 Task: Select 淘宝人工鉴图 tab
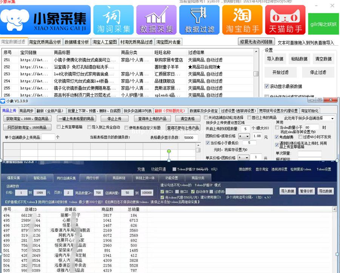(105, 42)
